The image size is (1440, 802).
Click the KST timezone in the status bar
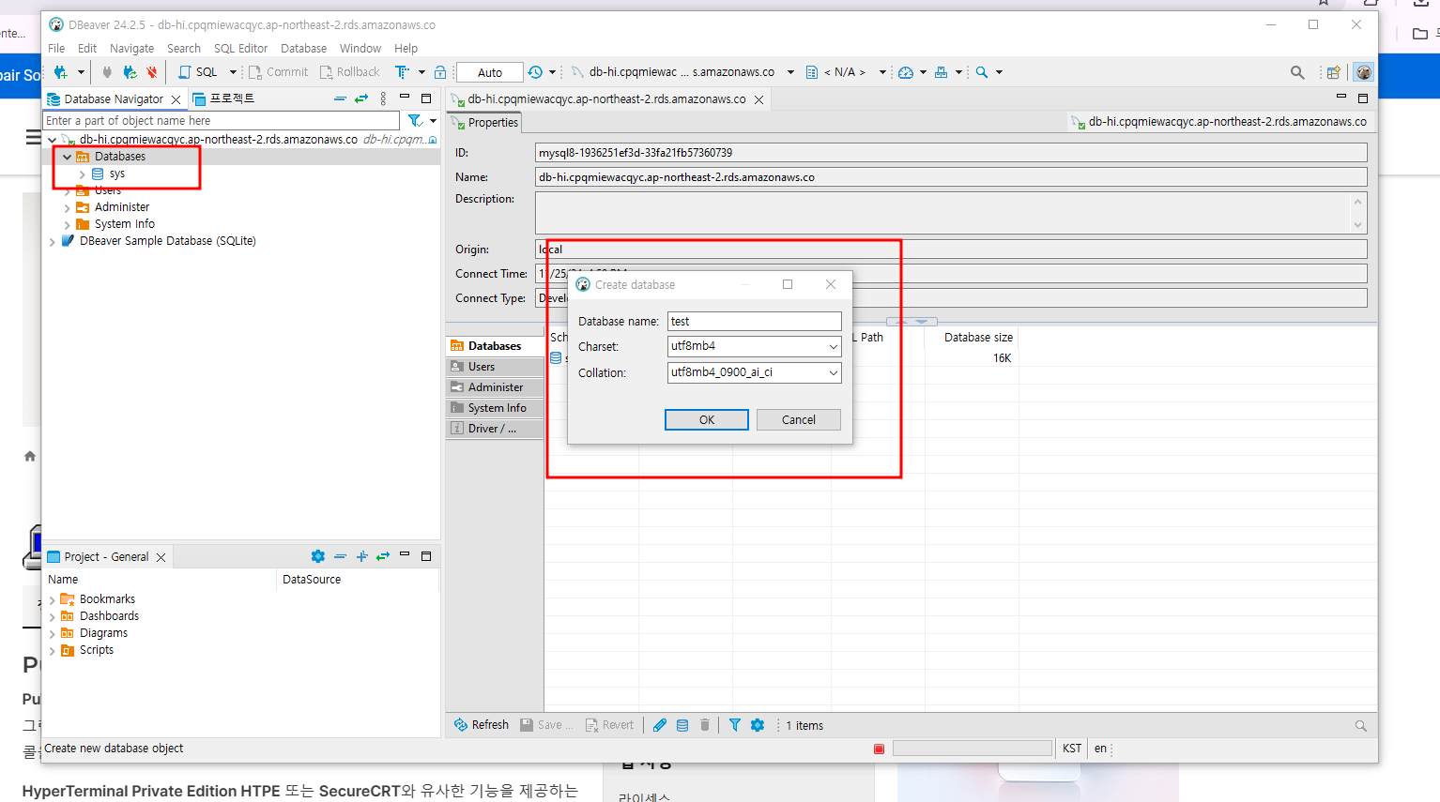click(x=1072, y=749)
